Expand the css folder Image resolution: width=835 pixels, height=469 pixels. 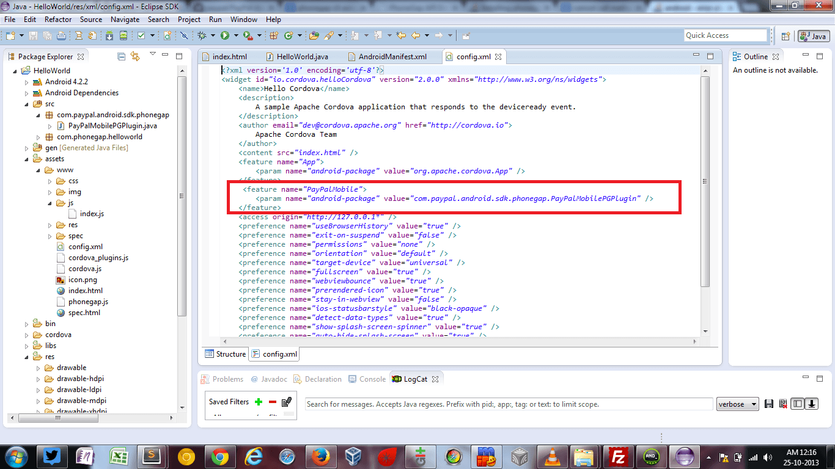50,181
